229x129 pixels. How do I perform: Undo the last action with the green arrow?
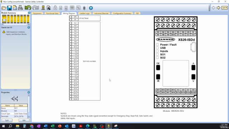click(x=28, y=8)
